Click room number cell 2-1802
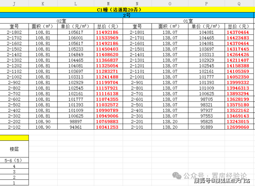 [x=14, y=32]
